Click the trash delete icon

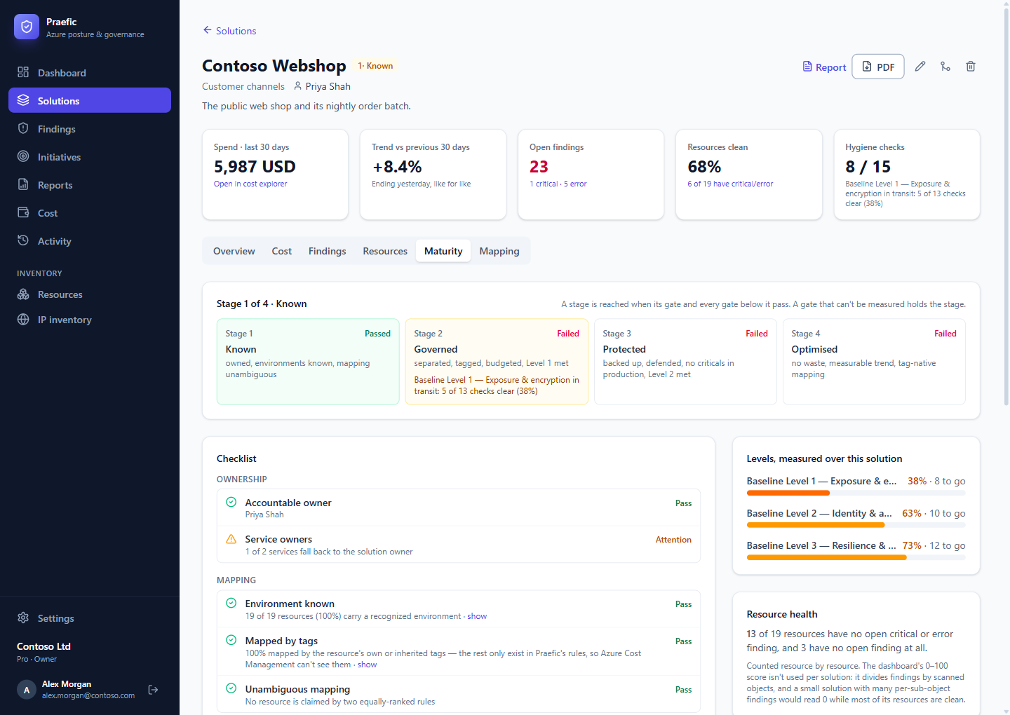coord(971,67)
